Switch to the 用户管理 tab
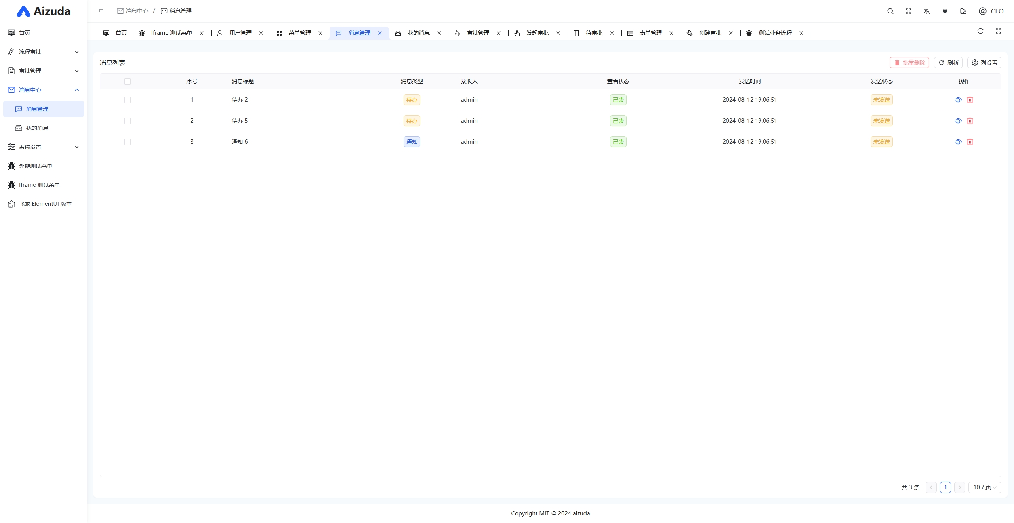 coord(240,33)
